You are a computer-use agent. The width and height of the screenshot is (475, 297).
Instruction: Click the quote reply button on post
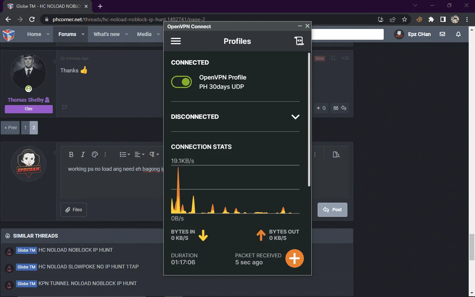(340, 108)
